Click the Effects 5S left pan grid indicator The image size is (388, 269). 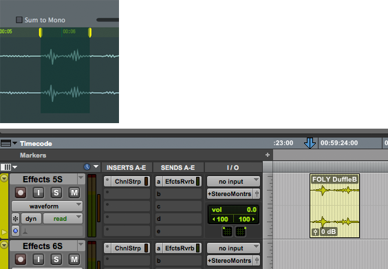click(x=227, y=231)
